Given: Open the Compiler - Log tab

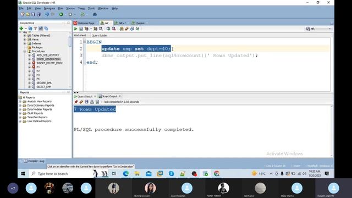Looking at the screenshot, I should point(34,161).
